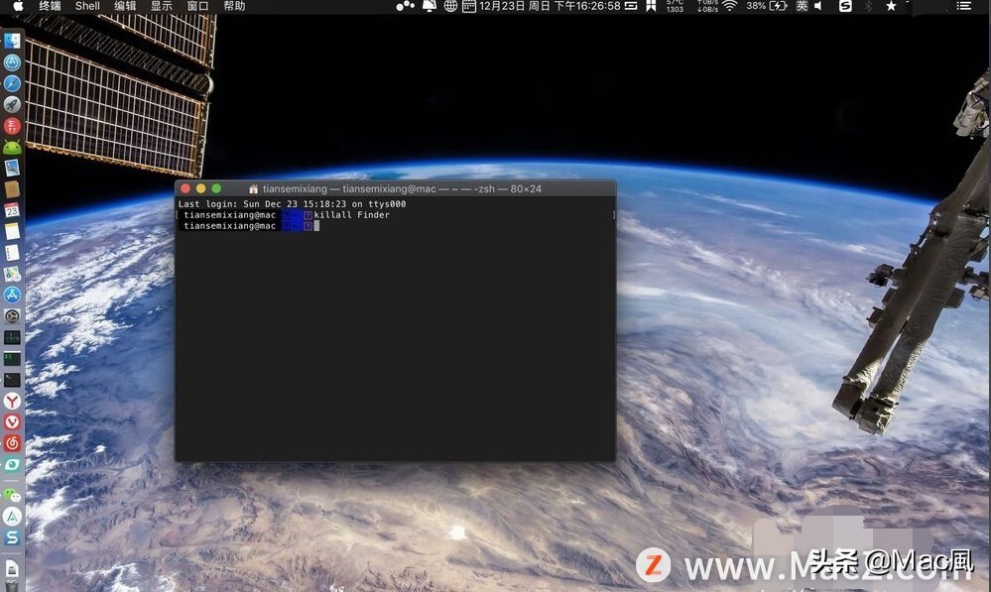Click the three-dots icon in menu bar

[405, 6]
